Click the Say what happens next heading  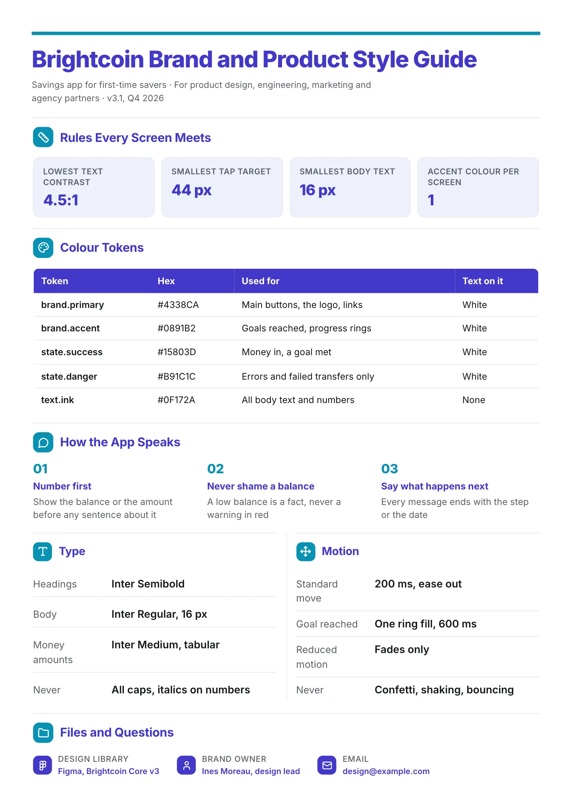pos(435,486)
